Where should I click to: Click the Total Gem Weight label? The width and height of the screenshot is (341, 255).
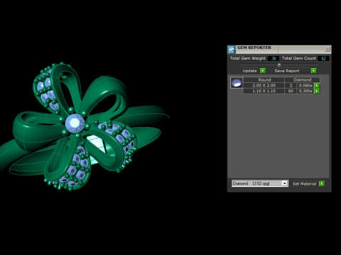coord(247,58)
